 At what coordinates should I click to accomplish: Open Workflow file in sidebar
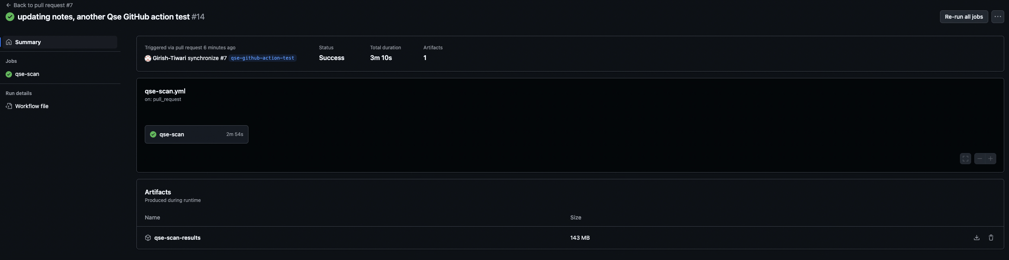click(32, 106)
